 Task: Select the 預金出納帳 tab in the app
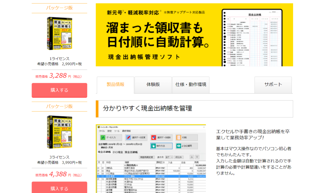tap(131, 152)
